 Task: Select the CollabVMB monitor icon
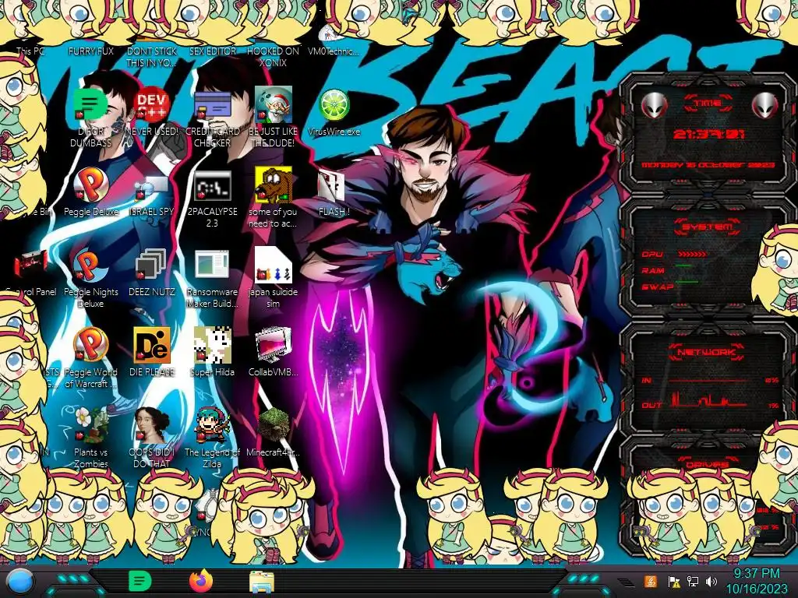pyautogui.click(x=274, y=346)
